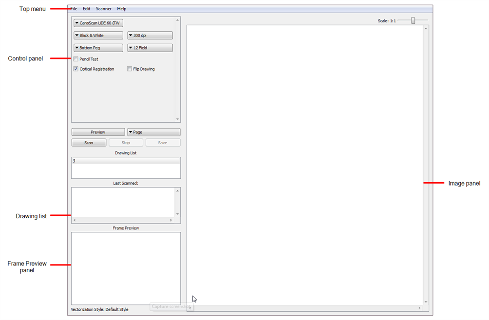Open the Help menu
Image resolution: width=489 pixels, height=320 pixels.
coord(121,8)
